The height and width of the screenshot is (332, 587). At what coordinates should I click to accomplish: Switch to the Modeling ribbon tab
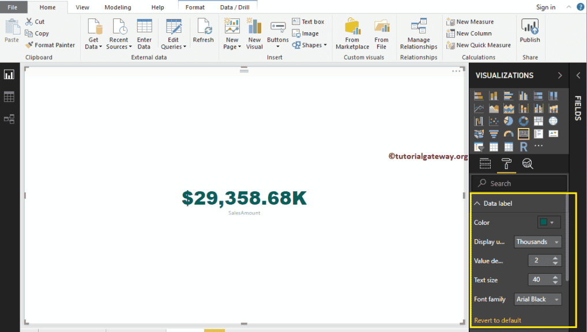118,7
